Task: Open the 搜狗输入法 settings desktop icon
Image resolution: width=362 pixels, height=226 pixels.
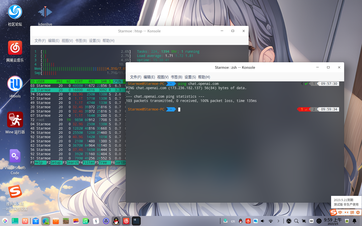Action: click(x=15, y=198)
